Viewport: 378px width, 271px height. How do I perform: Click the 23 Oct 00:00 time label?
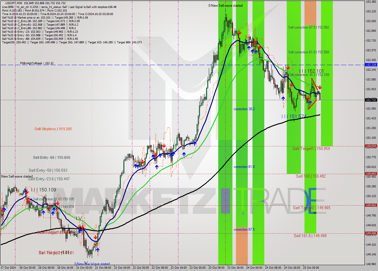(x=197, y=268)
